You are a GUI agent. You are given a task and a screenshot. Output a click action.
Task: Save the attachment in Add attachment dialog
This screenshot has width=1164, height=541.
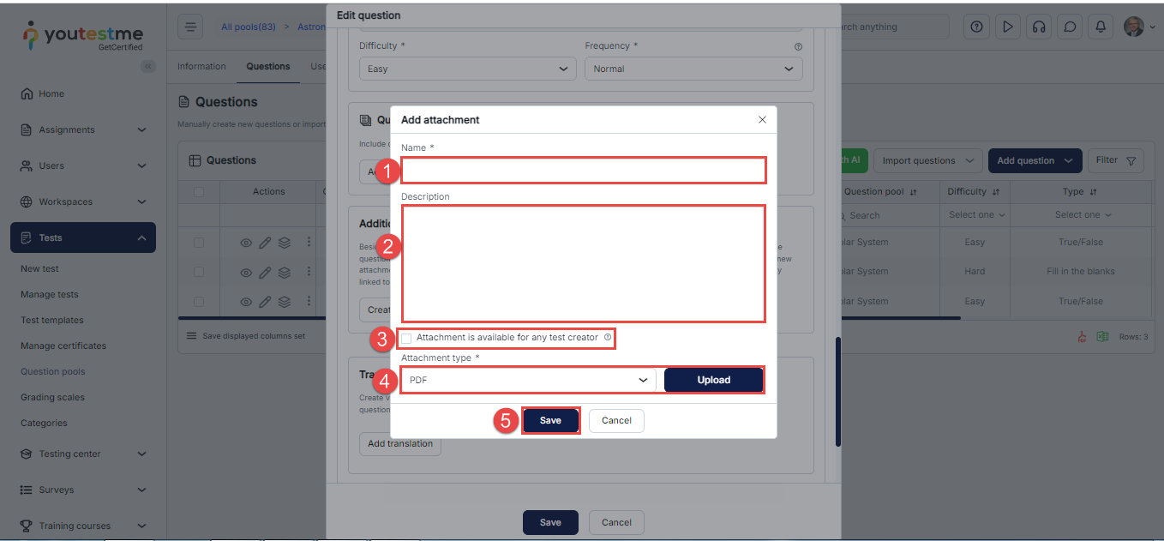(550, 421)
